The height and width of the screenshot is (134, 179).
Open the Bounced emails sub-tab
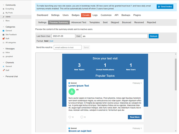tap(127, 23)
